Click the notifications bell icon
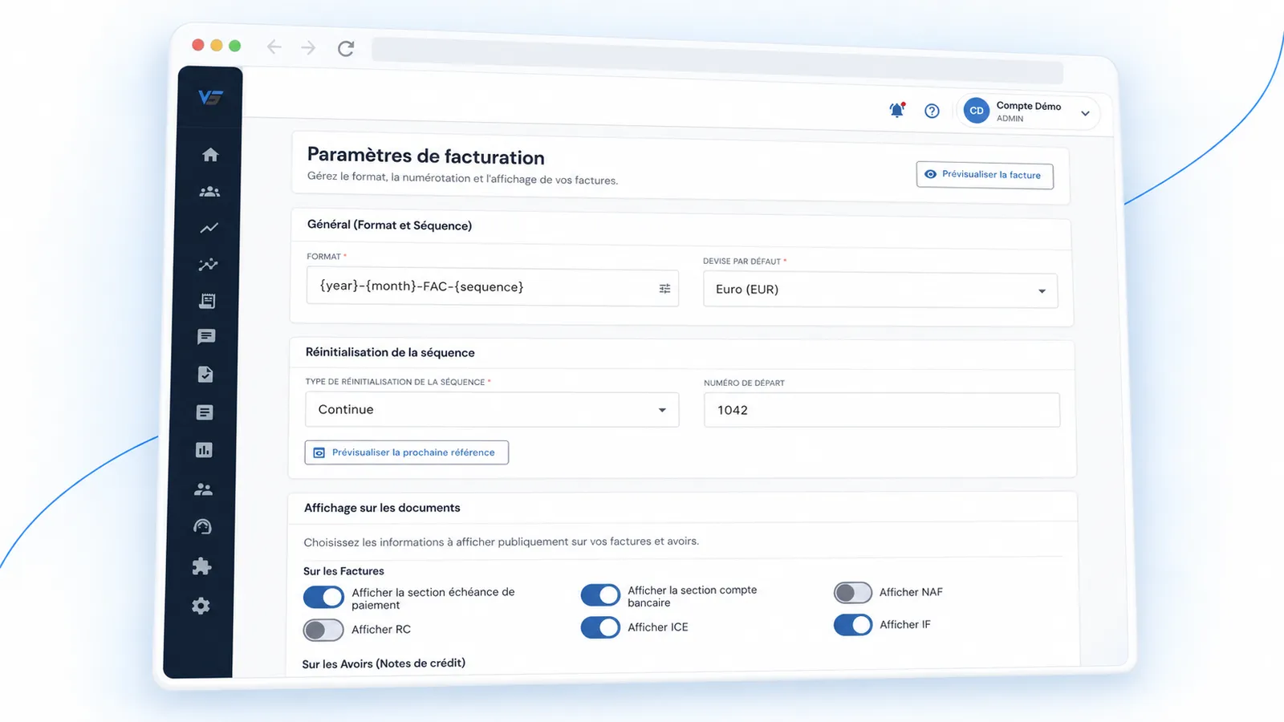Screen dimensions: 1284x722 click(897, 110)
